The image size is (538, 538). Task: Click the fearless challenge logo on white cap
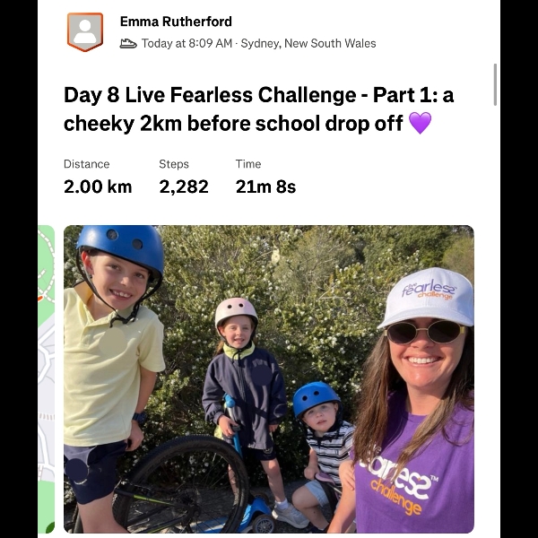pos(429,290)
